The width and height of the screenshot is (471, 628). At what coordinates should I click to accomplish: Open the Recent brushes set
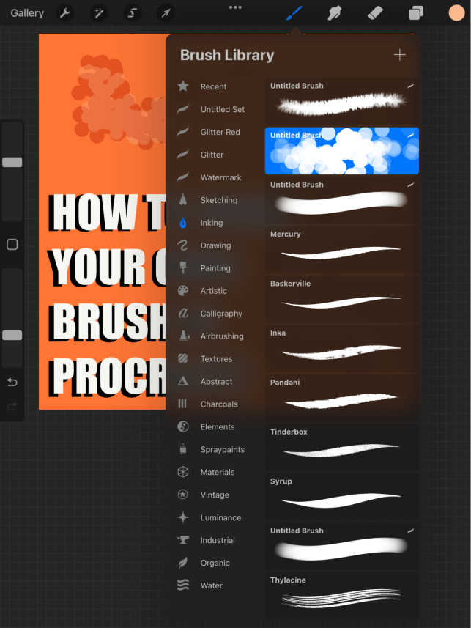pyautogui.click(x=215, y=86)
